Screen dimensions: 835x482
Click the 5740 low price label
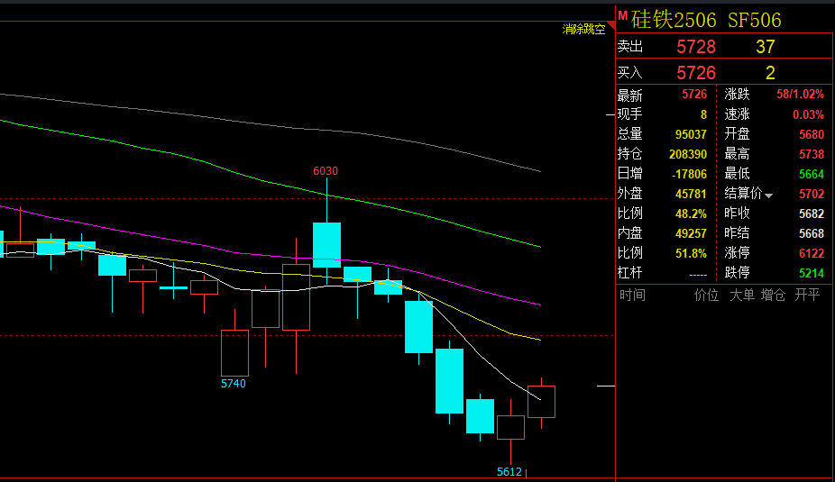(x=234, y=383)
